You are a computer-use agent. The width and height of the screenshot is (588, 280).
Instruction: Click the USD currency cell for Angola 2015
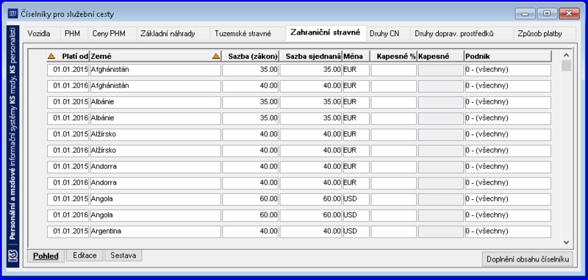[x=356, y=198]
